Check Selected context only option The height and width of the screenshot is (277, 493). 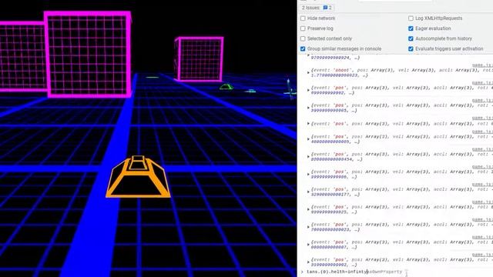click(303, 38)
